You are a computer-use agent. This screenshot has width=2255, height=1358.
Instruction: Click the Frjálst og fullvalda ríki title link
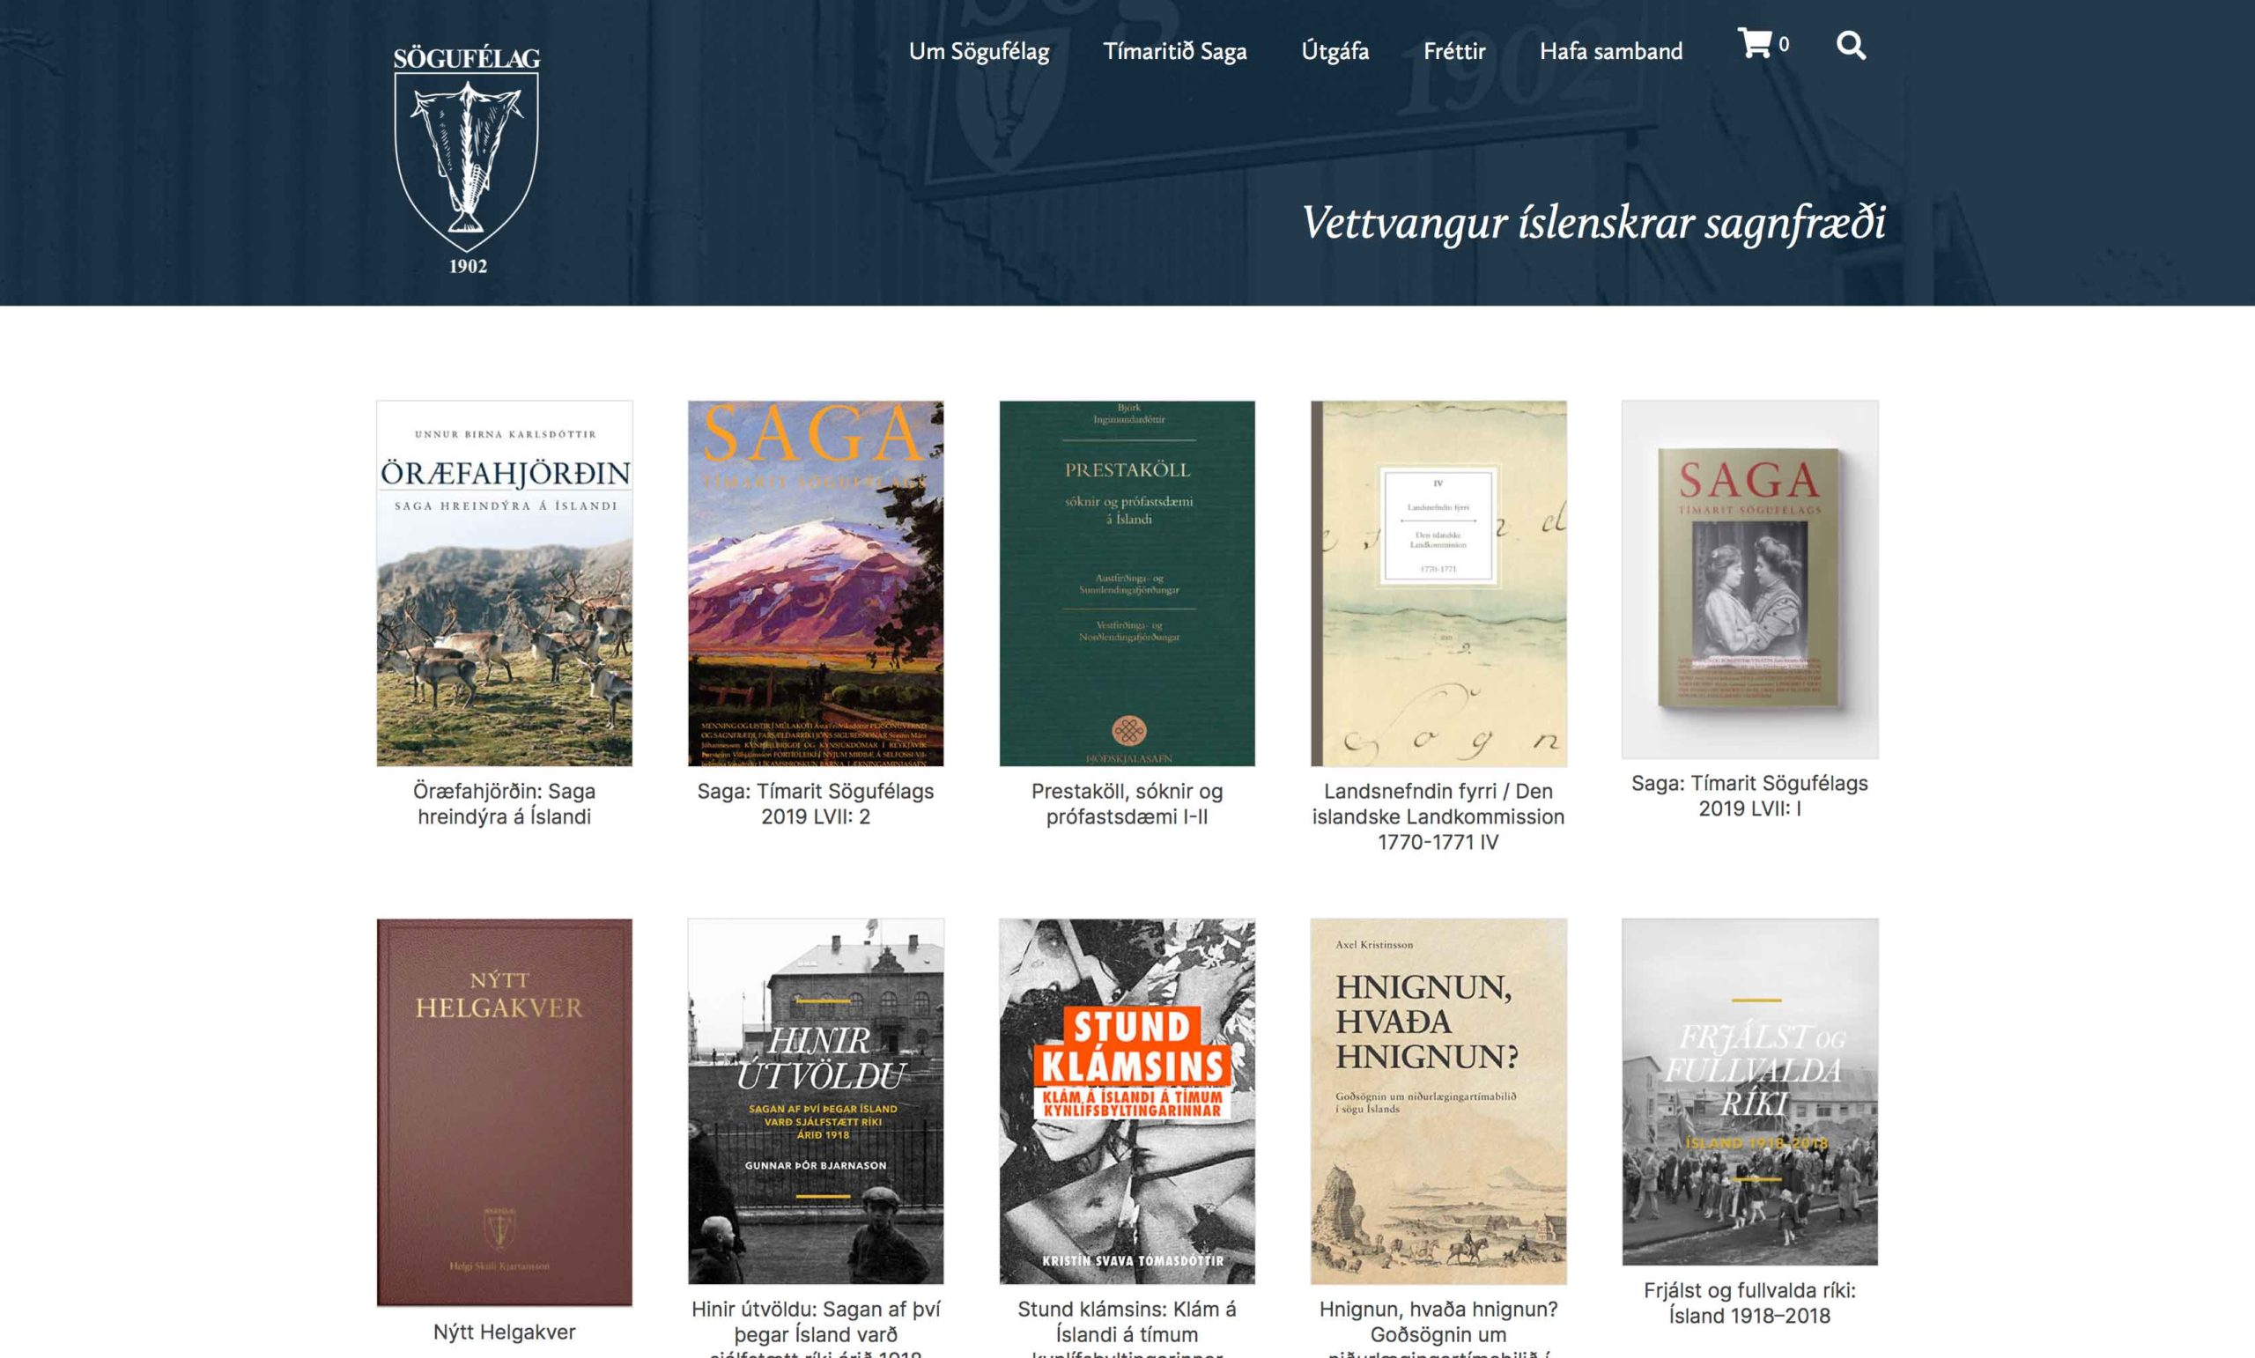[1749, 1303]
